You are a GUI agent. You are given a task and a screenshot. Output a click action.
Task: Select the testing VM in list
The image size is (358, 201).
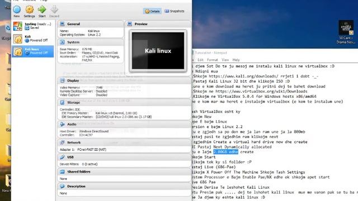click(x=32, y=26)
